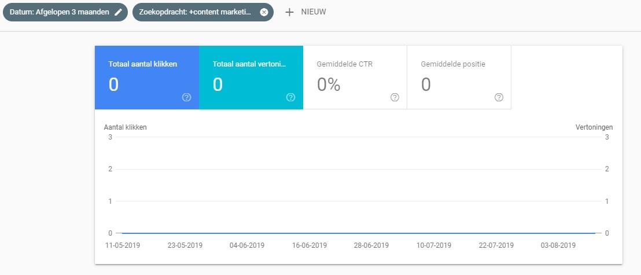Enable Gemiddelde CTR metric card

(355, 78)
